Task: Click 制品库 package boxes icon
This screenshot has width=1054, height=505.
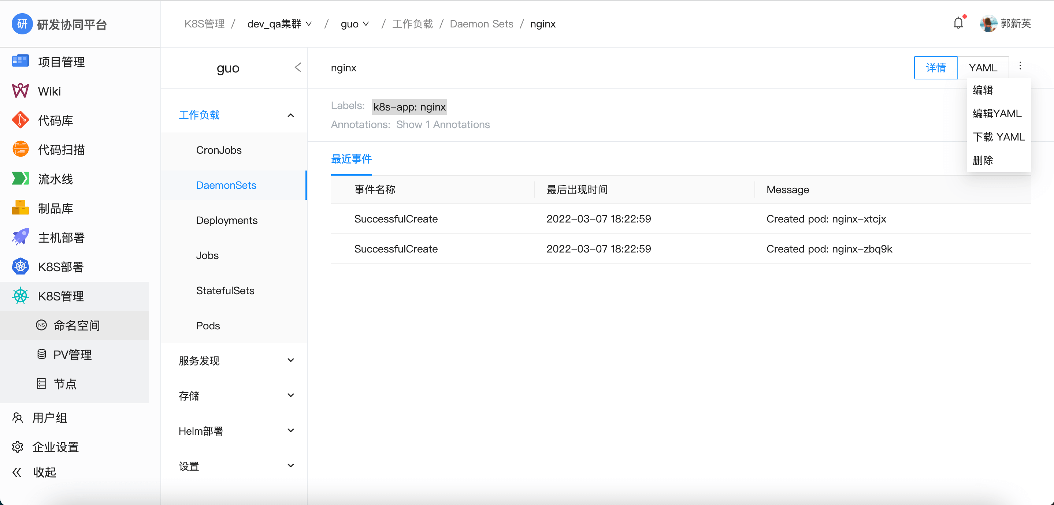Action: pyautogui.click(x=20, y=208)
